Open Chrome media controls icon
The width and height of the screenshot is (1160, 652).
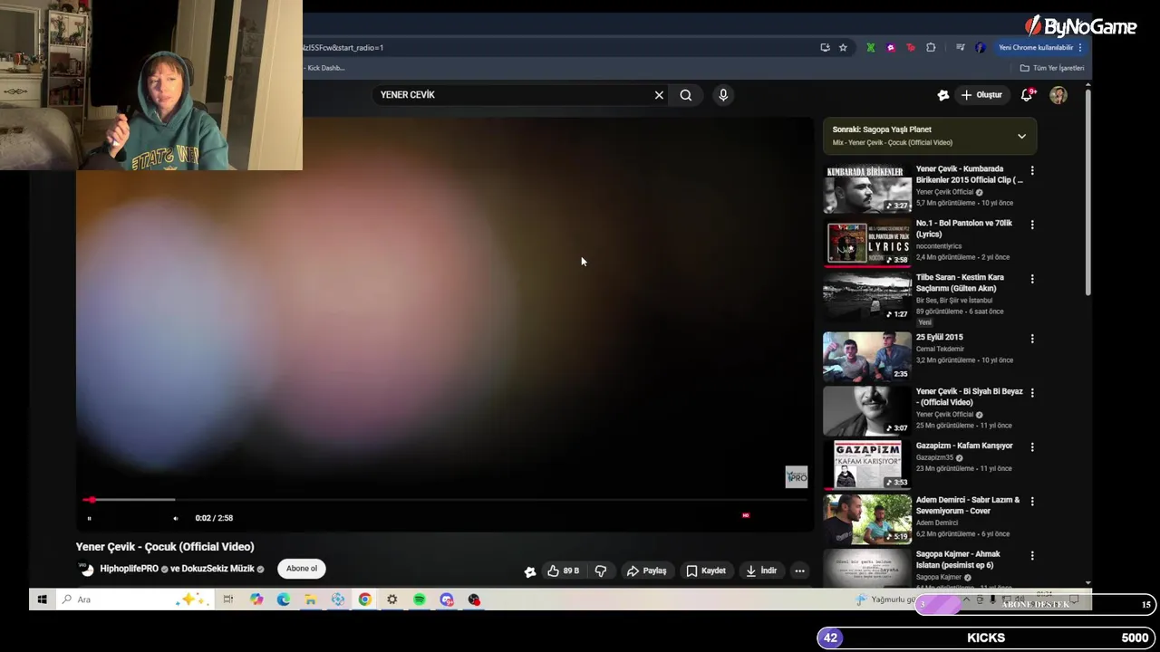pos(960,48)
